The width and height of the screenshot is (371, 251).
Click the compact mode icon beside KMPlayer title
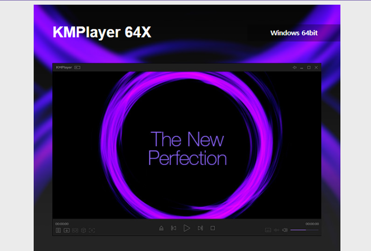pyautogui.click(x=77, y=68)
